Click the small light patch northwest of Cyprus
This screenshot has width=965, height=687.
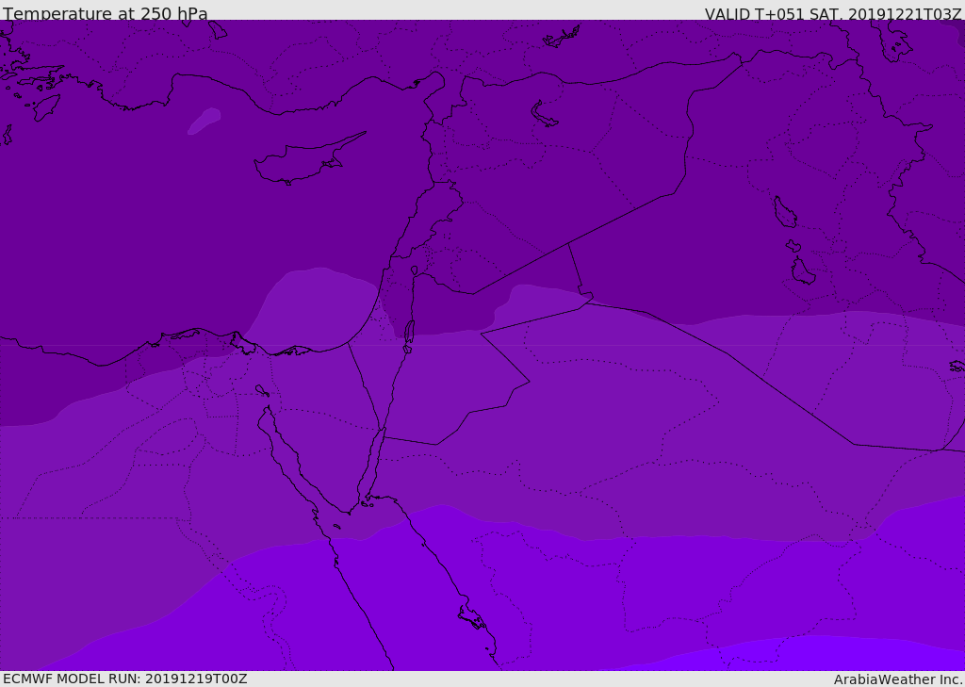coord(204,121)
